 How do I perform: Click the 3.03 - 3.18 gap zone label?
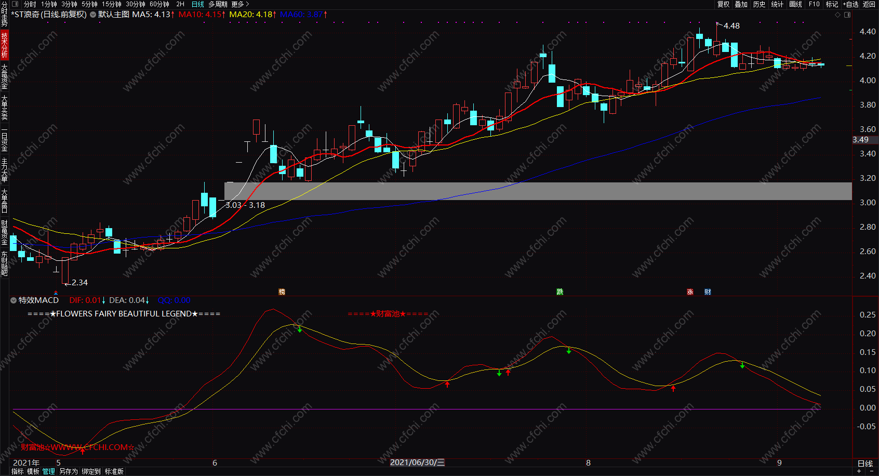(245, 205)
